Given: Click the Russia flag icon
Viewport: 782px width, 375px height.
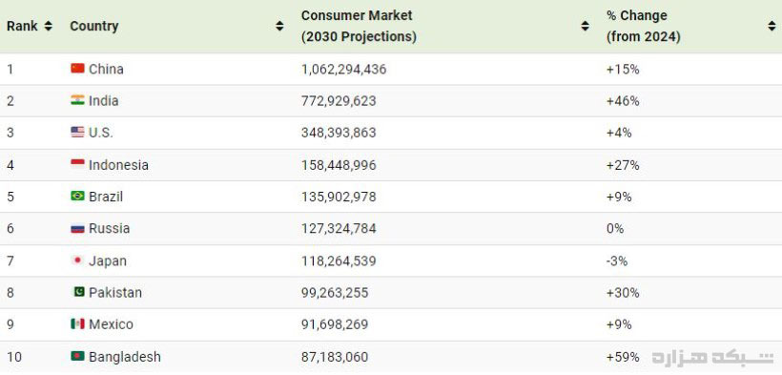Looking at the screenshot, I should click(77, 229).
